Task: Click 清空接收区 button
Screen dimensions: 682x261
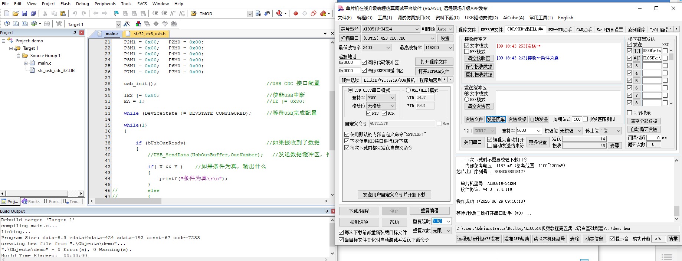Action: (x=479, y=58)
